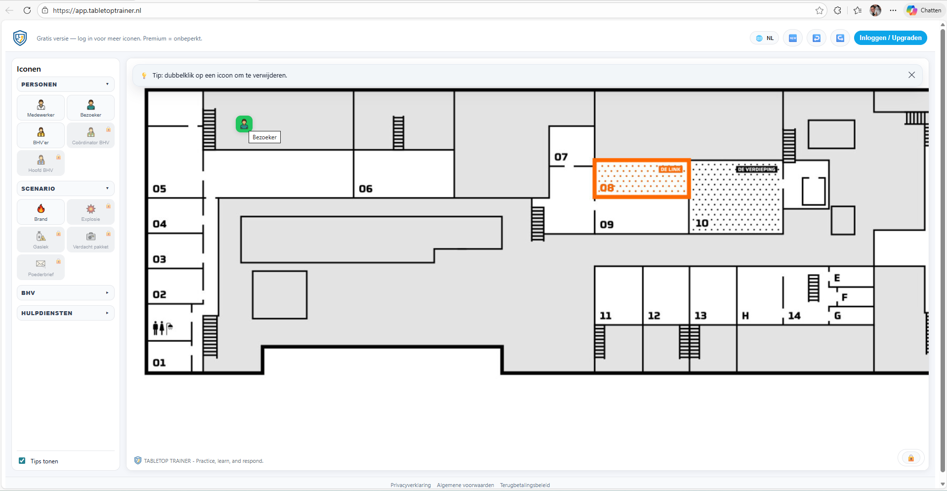Image resolution: width=947 pixels, height=491 pixels.
Task: Click the undo arrow icon
Action: point(817,38)
